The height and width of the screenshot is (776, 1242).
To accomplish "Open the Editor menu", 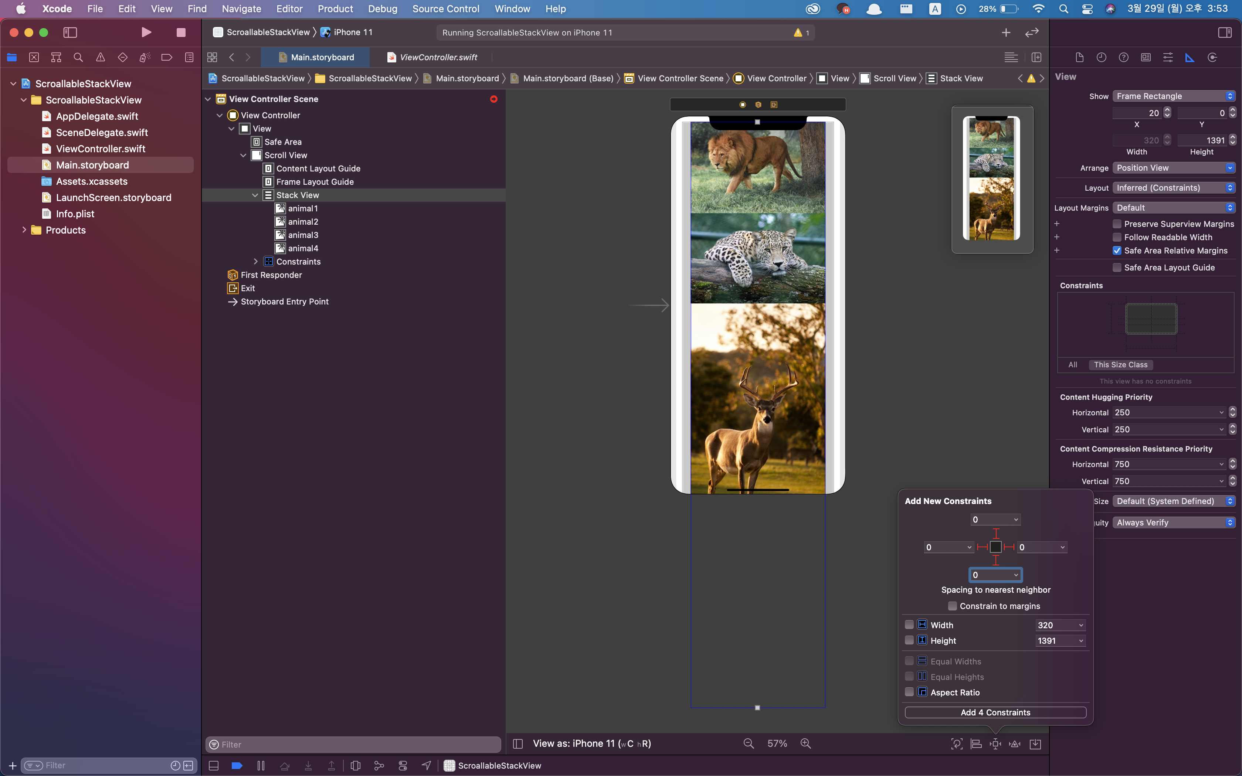I will [x=289, y=9].
